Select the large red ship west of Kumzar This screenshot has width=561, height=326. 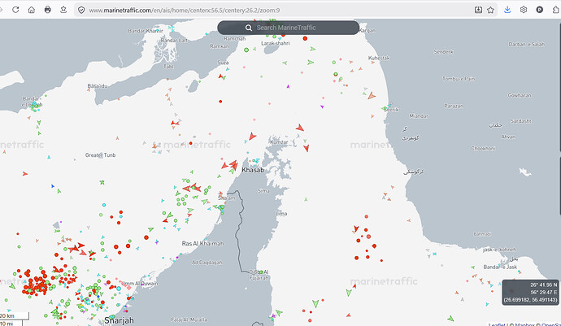pyautogui.click(x=252, y=136)
